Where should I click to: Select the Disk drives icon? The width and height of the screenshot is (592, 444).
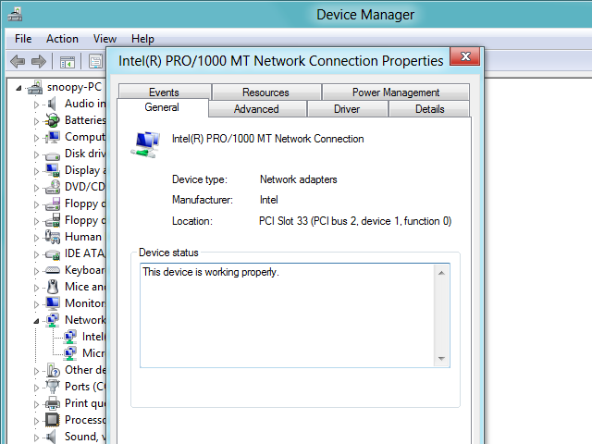point(52,154)
